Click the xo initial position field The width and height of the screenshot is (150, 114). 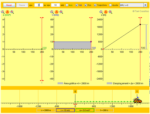coord(39,5)
